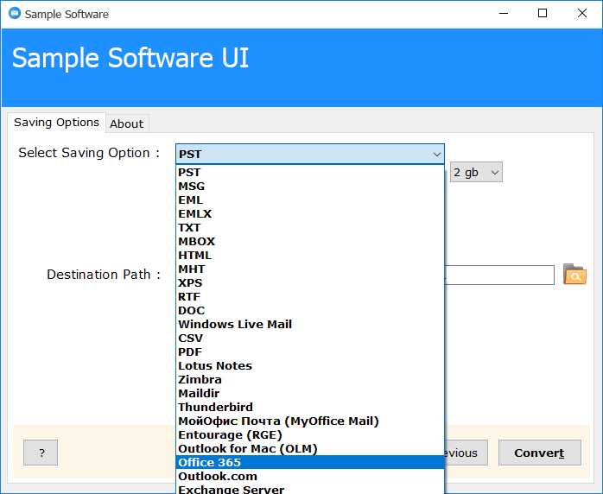Image resolution: width=603 pixels, height=494 pixels.
Task: Select MBOX in the dropdown list
Action: 310,242
